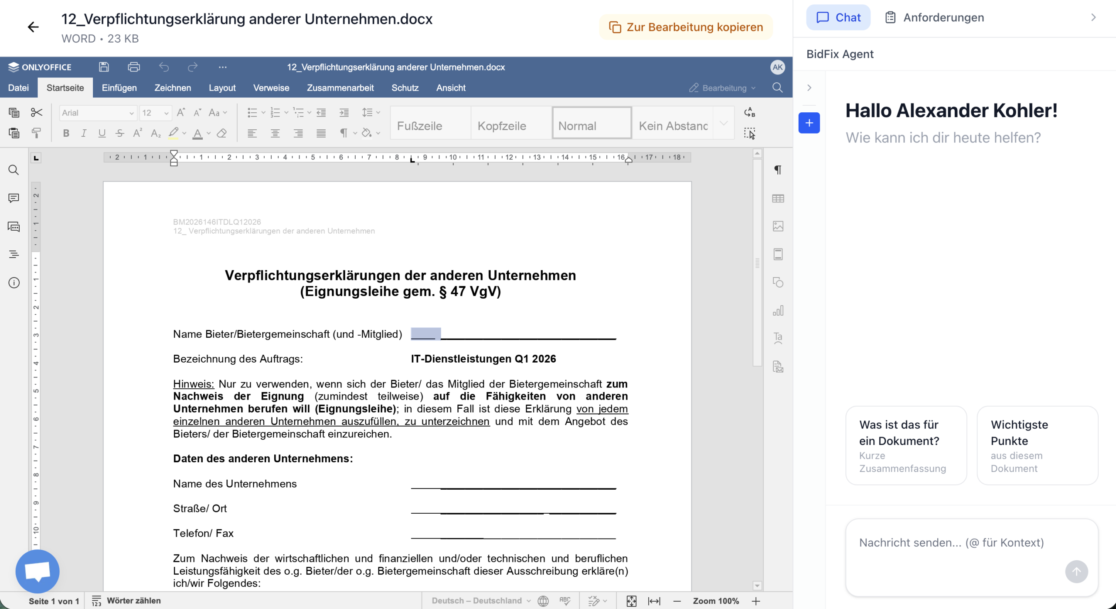
Task: Open the chart settings icon in right sidebar
Action: (x=778, y=310)
